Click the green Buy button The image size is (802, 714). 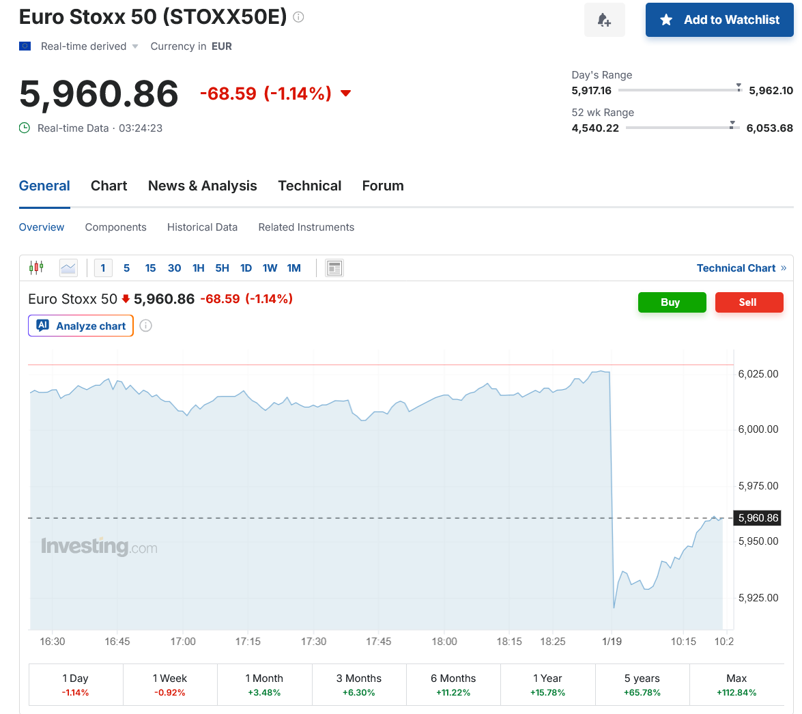(672, 302)
